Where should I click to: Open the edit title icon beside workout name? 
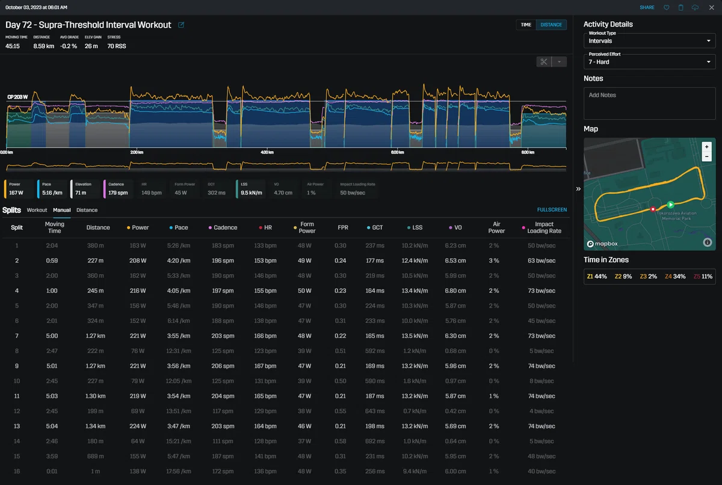click(x=181, y=25)
